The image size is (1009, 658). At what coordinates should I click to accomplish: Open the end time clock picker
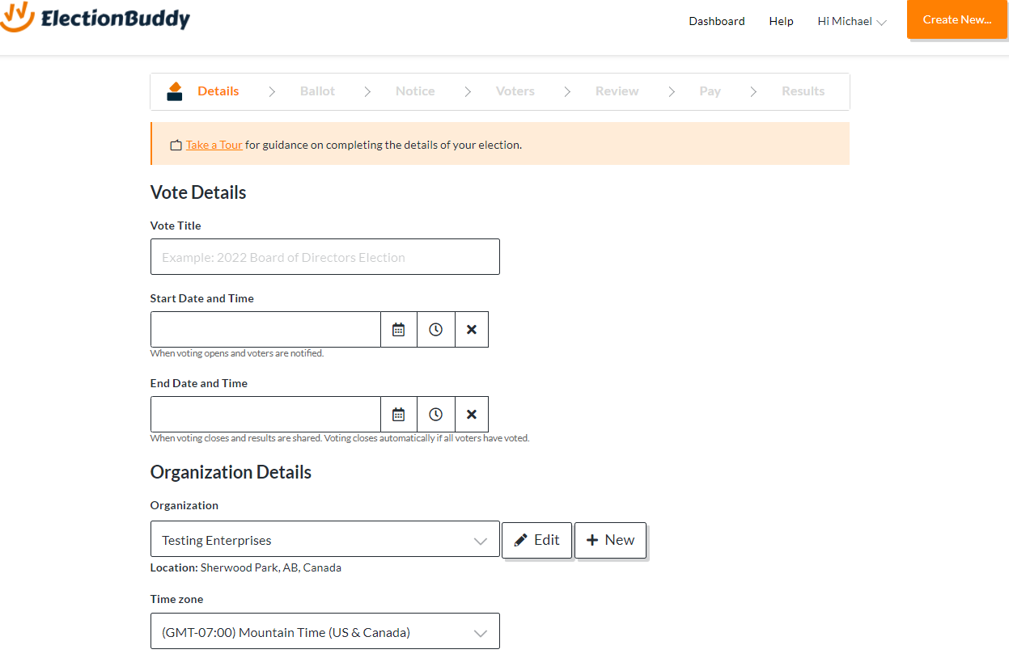tap(435, 414)
